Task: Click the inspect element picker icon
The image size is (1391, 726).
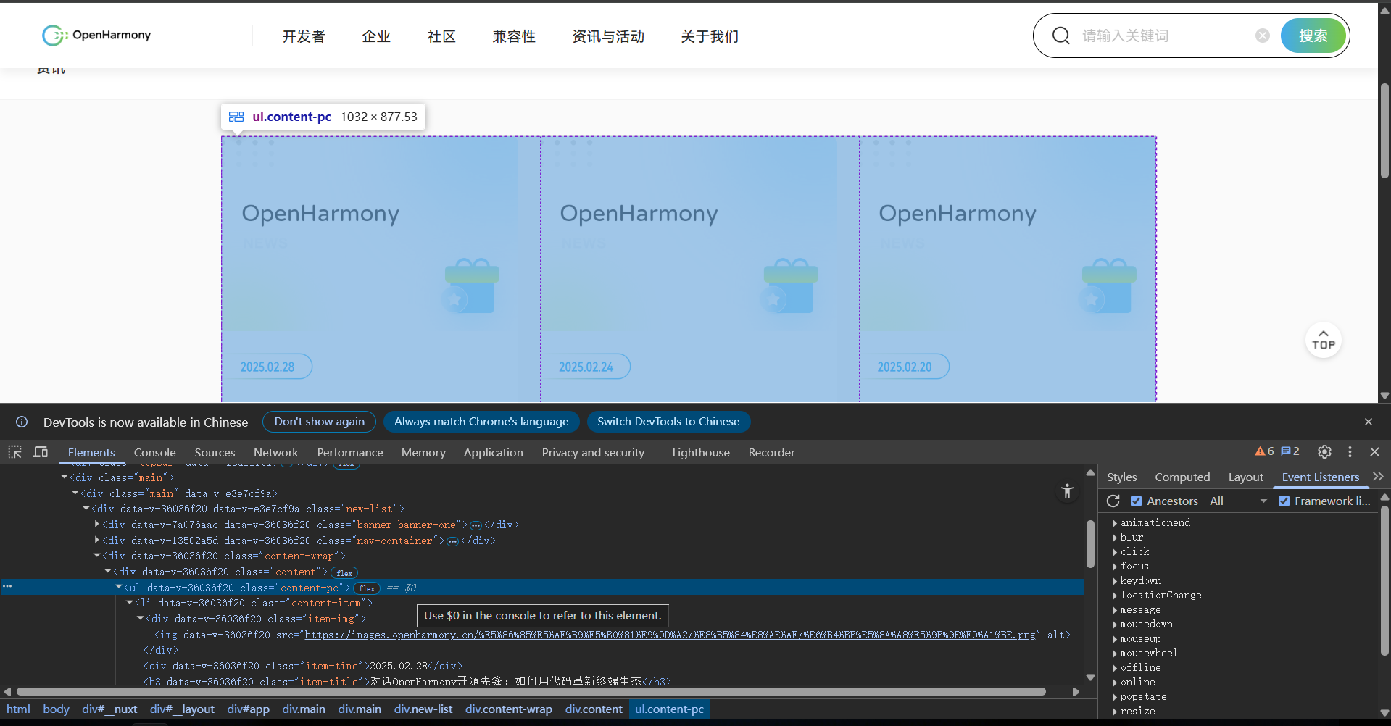Action: [14, 452]
